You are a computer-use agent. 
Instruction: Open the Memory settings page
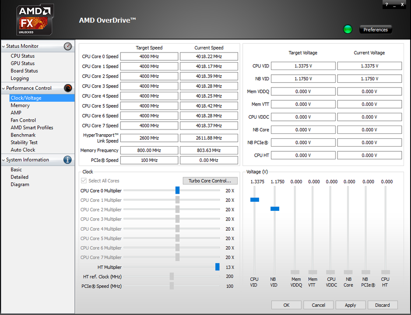(20, 105)
